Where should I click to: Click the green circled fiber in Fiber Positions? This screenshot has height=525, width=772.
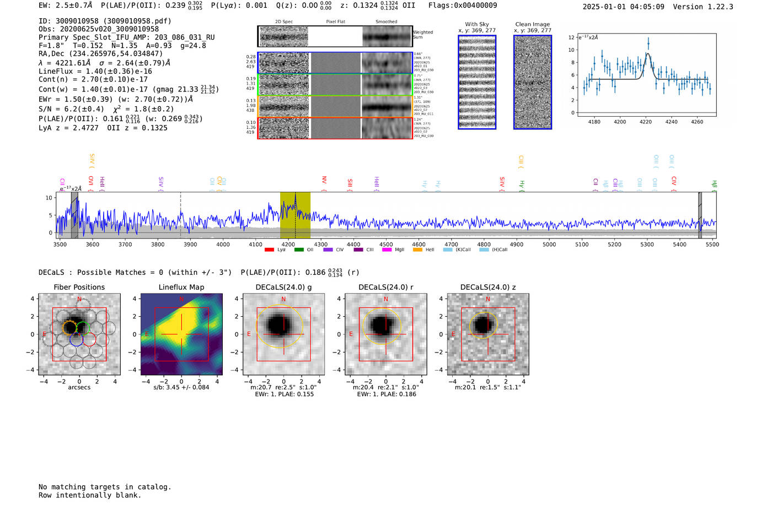click(83, 328)
